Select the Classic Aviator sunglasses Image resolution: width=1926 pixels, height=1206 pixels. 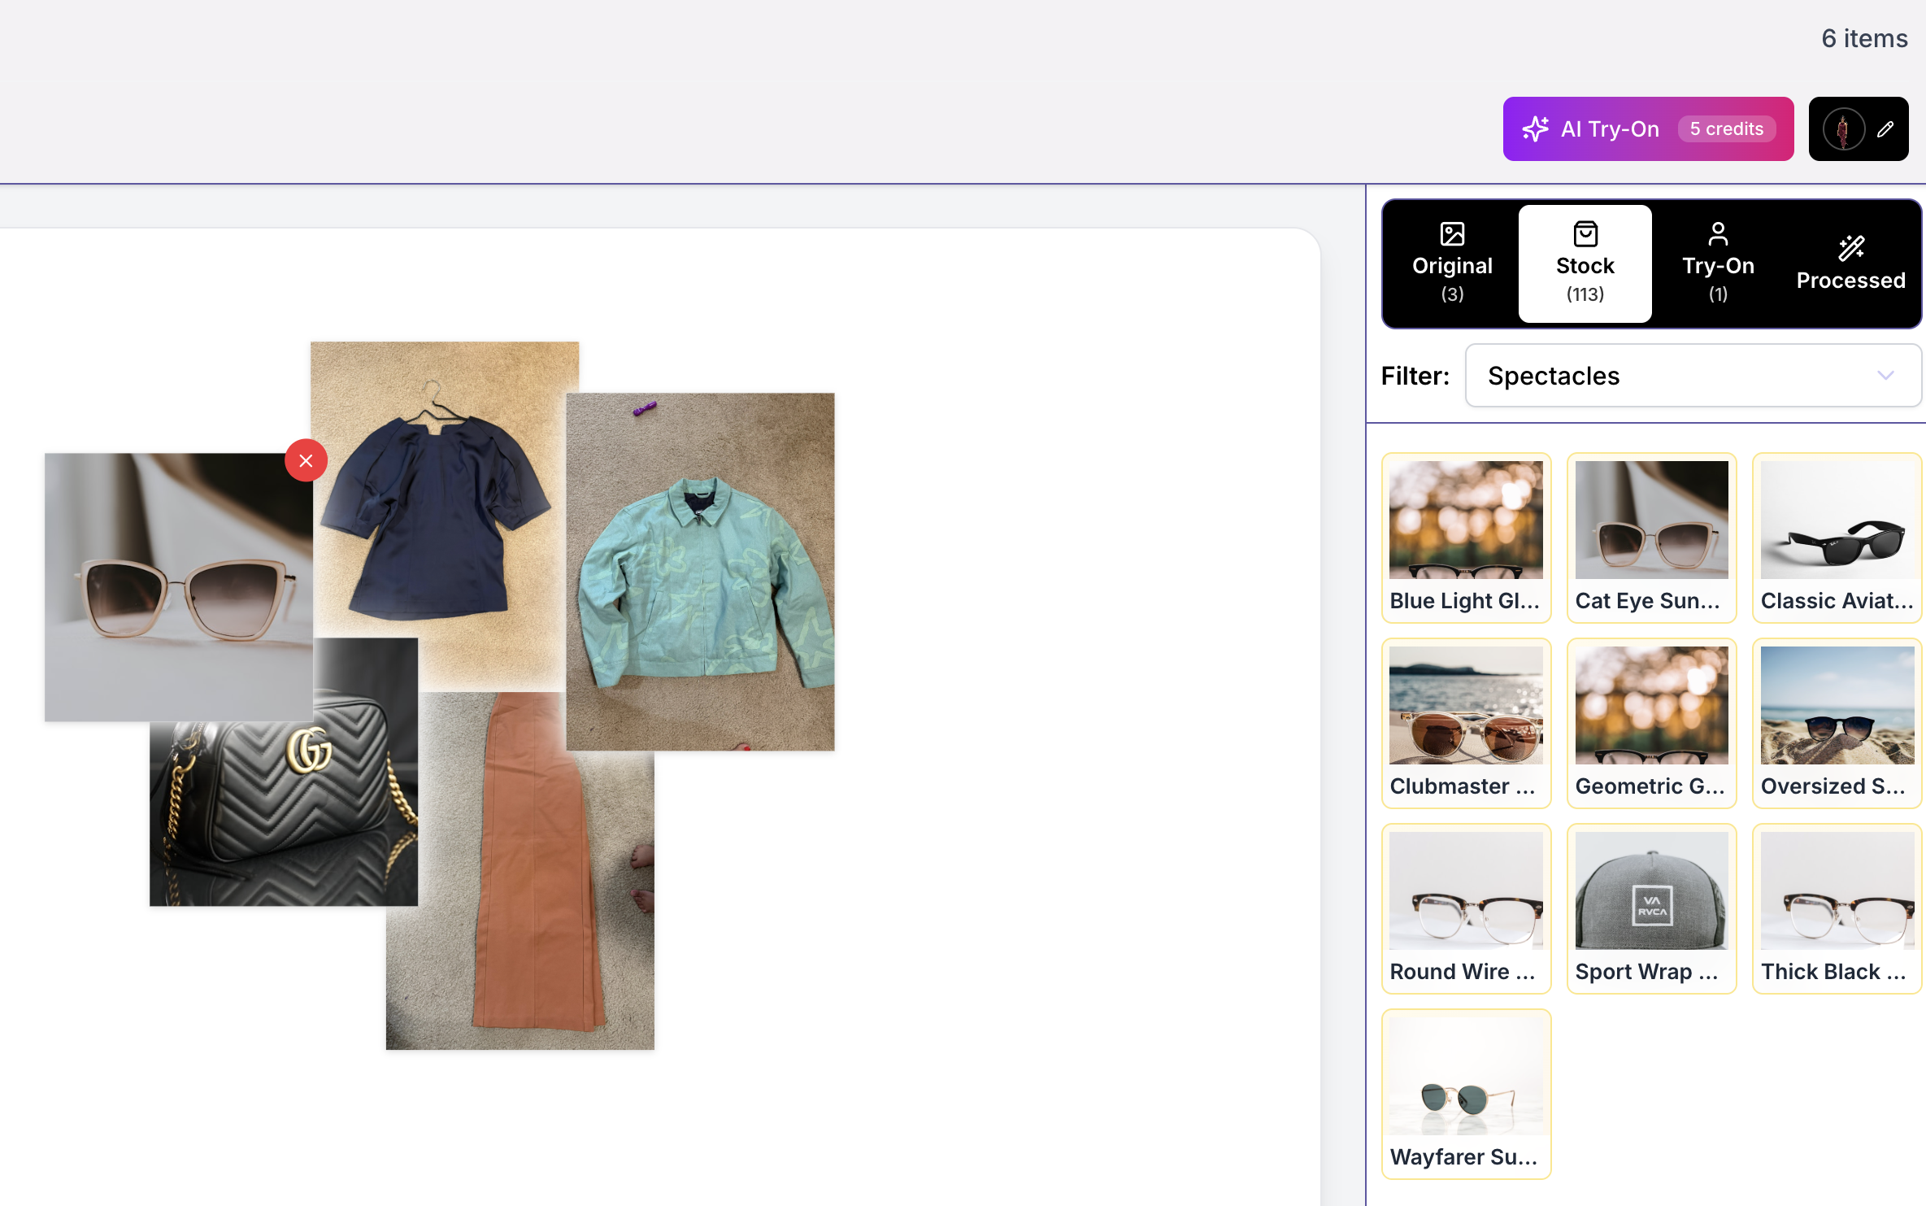pos(1837,538)
